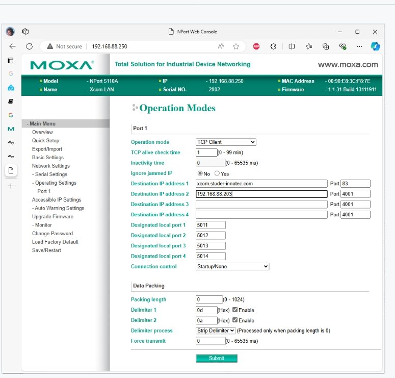Select Yes for Ignore jammed IP

[x=217, y=173]
